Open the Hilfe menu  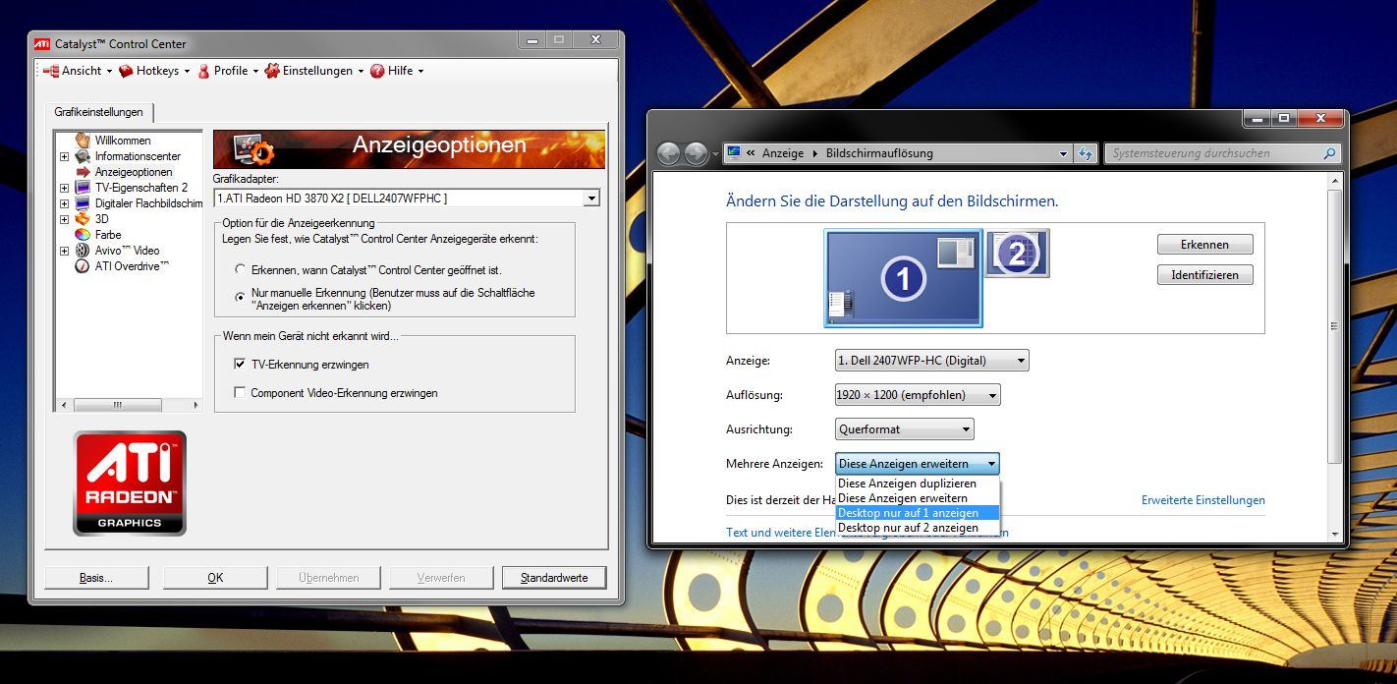click(x=397, y=71)
